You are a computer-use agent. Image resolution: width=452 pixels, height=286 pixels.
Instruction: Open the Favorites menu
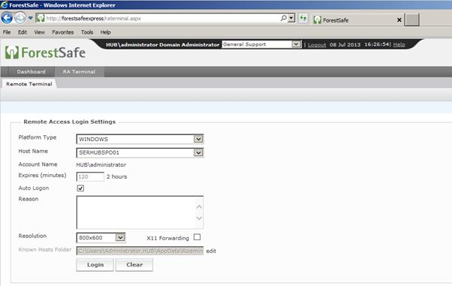point(63,32)
